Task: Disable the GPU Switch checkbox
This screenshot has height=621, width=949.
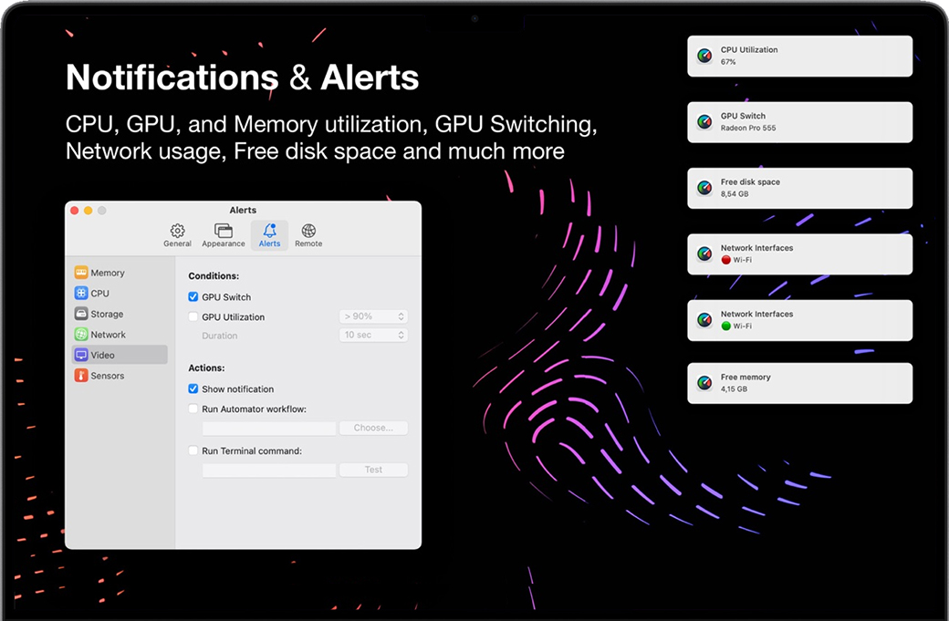Action: point(193,297)
